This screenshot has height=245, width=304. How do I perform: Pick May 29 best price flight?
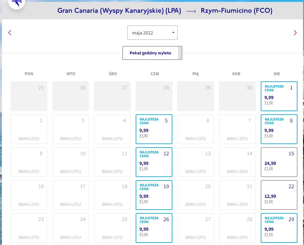point(279,228)
